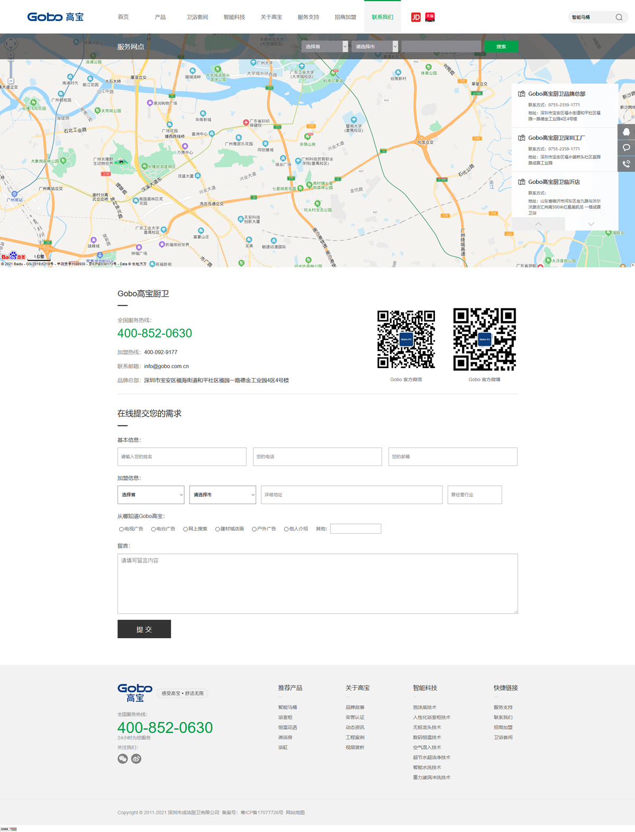635x832 pixels.
Task: Click the map zoom slider track
Action: tap(11, 69)
